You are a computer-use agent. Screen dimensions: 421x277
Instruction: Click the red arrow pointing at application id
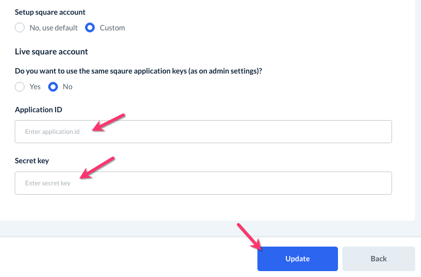coord(109,123)
